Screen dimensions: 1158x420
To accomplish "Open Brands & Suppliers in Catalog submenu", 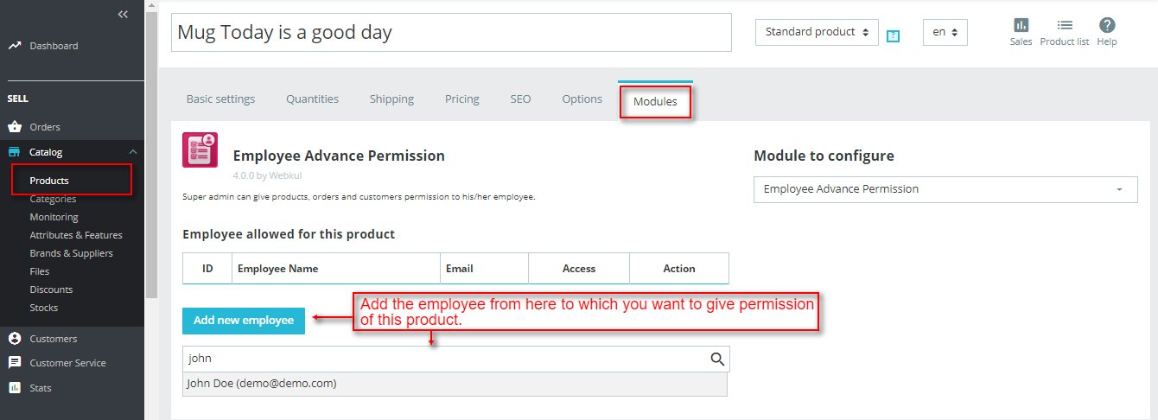I will 71,253.
